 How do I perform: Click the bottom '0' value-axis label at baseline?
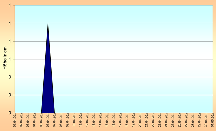10,113
